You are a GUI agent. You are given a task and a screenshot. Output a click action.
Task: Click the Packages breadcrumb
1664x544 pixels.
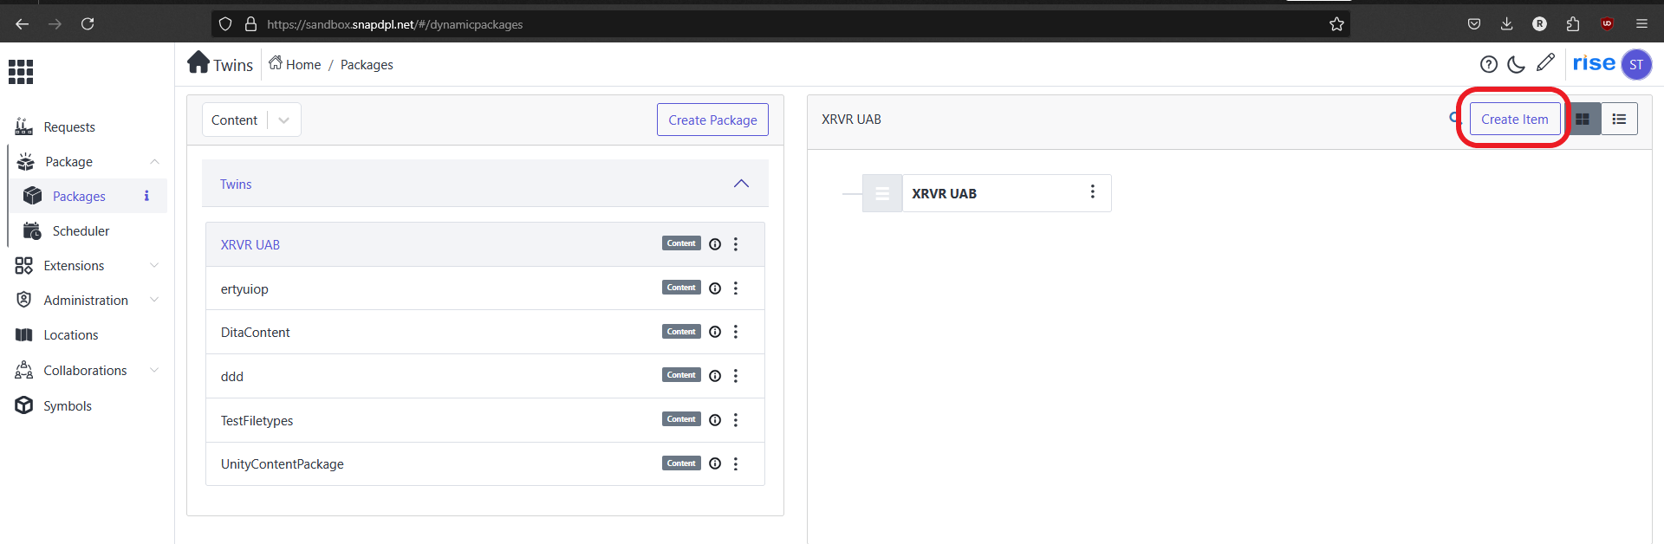click(x=367, y=65)
